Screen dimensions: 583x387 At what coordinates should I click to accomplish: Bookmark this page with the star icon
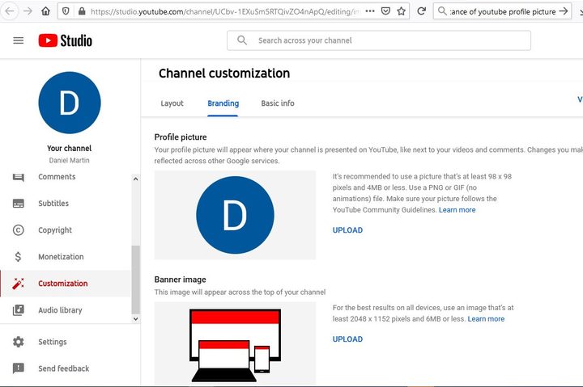[x=401, y=11]
